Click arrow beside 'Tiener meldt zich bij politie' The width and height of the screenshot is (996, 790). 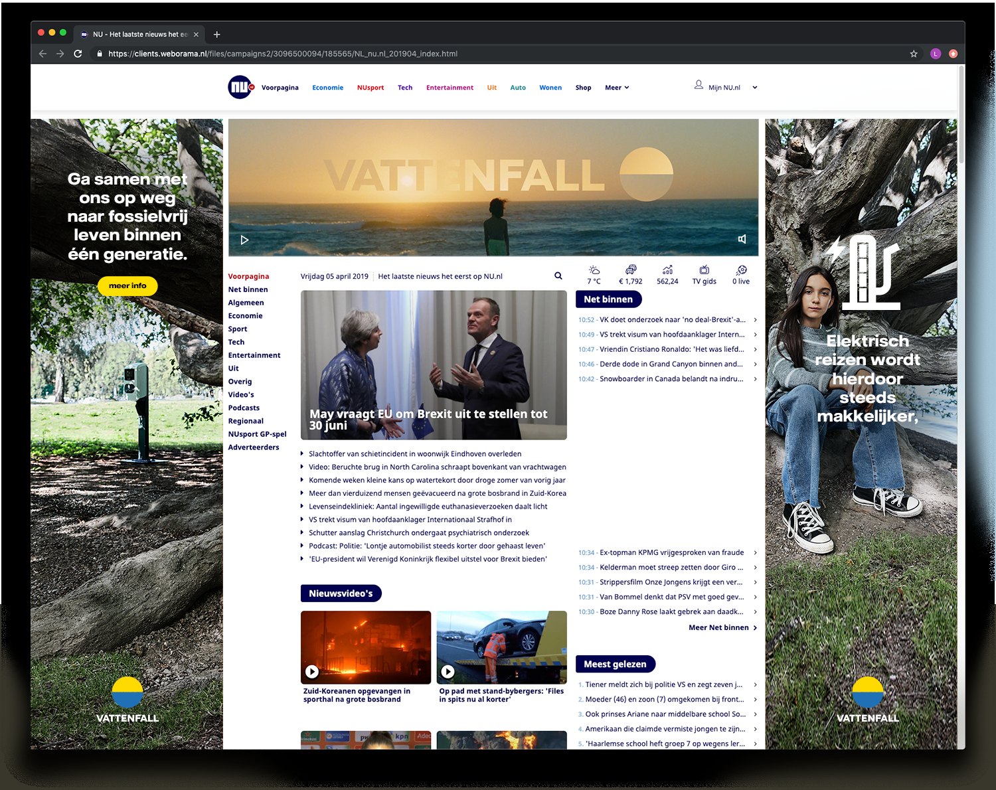point(755,684)
